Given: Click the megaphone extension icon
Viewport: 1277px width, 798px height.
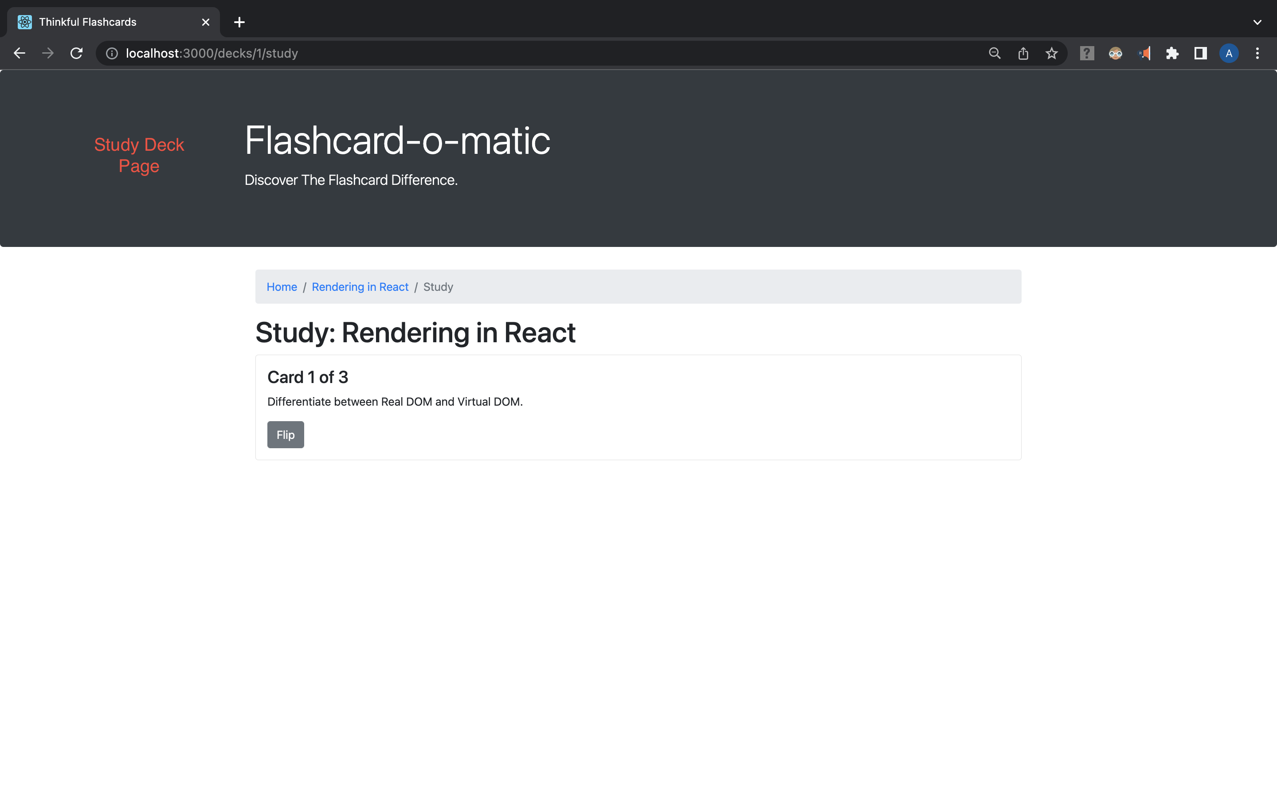Looking at the screenshot, I should click(1144, 53).
